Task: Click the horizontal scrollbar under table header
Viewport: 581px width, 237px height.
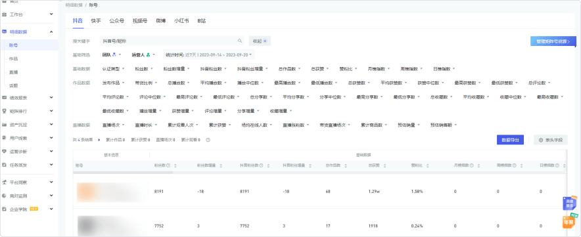Action: pyautogui.click(x=124, y=173)
